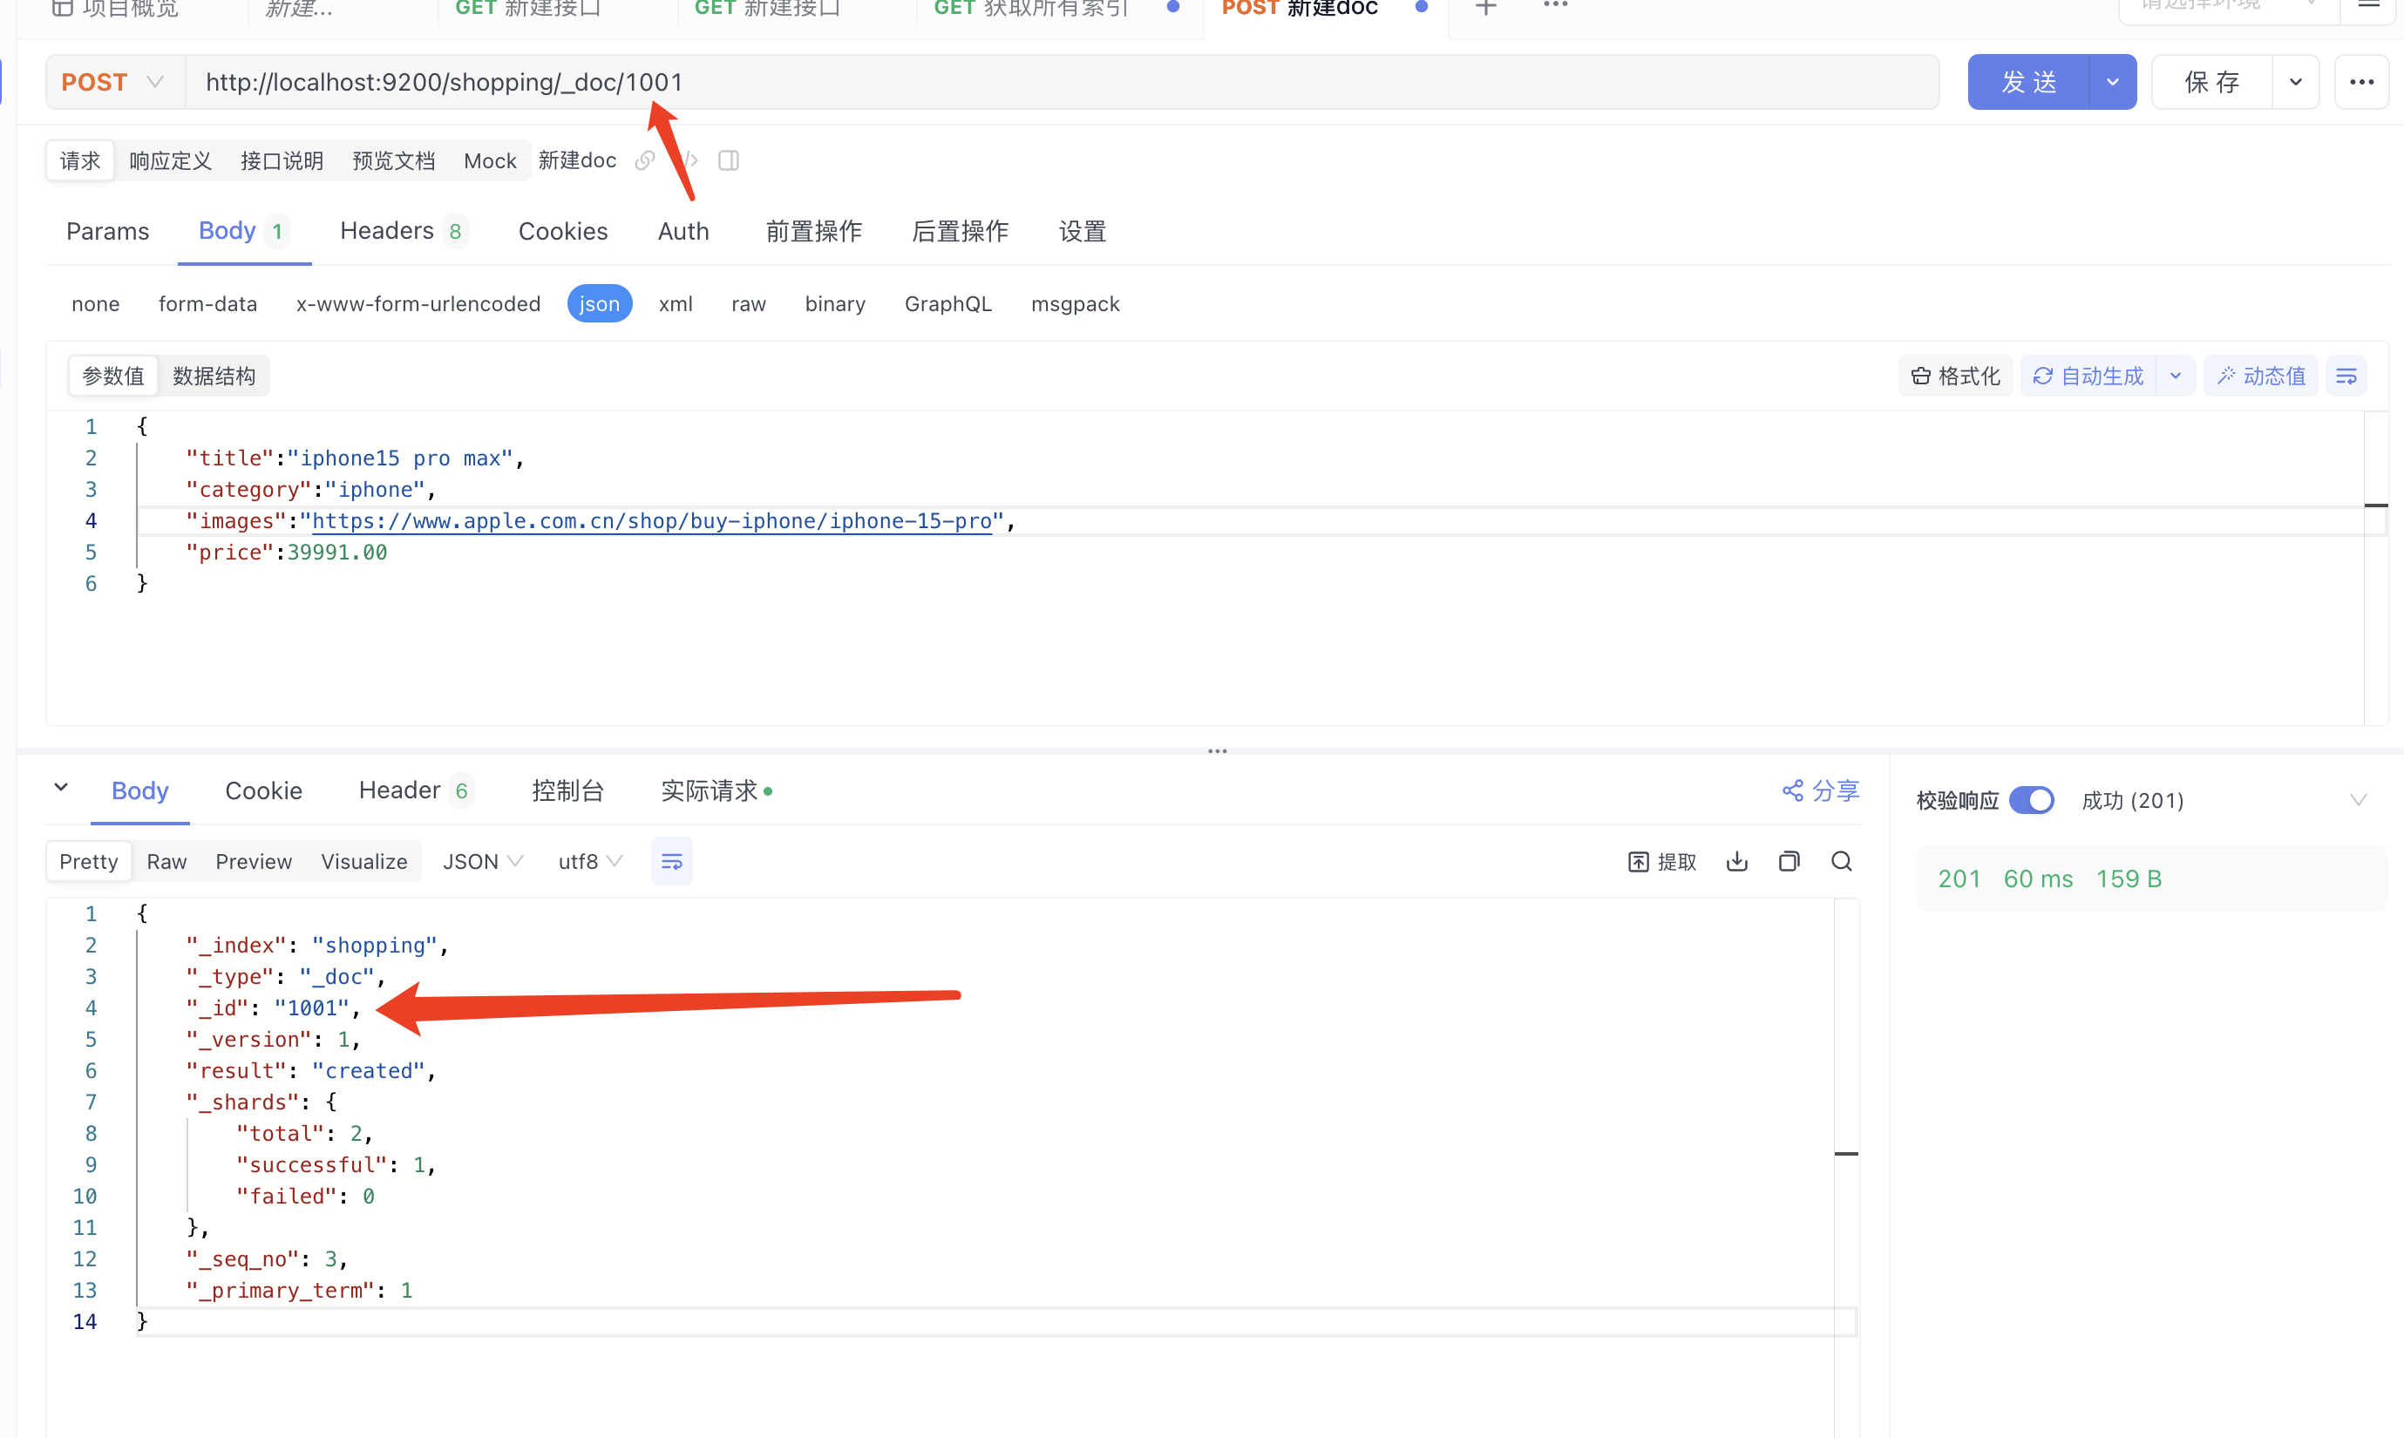Image resolution: width=2404 pixels, height=1438 pixels.
Task: Open the response Header tab
Action: [x=415, y=791]
